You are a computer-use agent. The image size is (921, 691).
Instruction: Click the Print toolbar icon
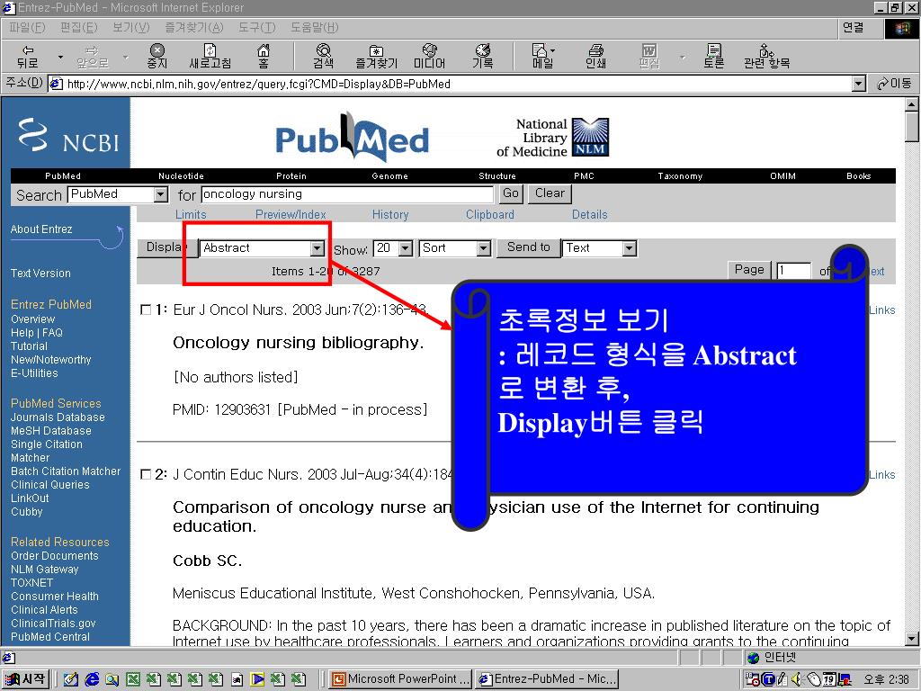pos(595,57)
